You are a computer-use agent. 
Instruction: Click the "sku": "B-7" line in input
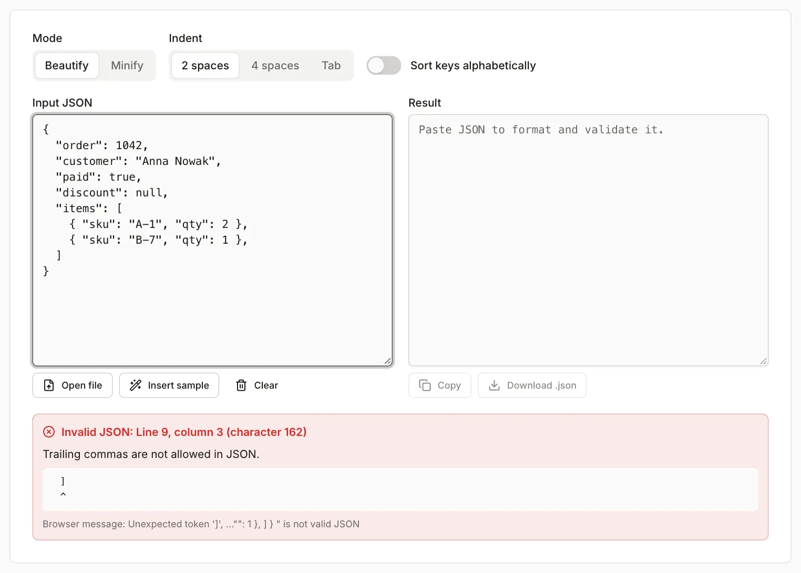158,240
